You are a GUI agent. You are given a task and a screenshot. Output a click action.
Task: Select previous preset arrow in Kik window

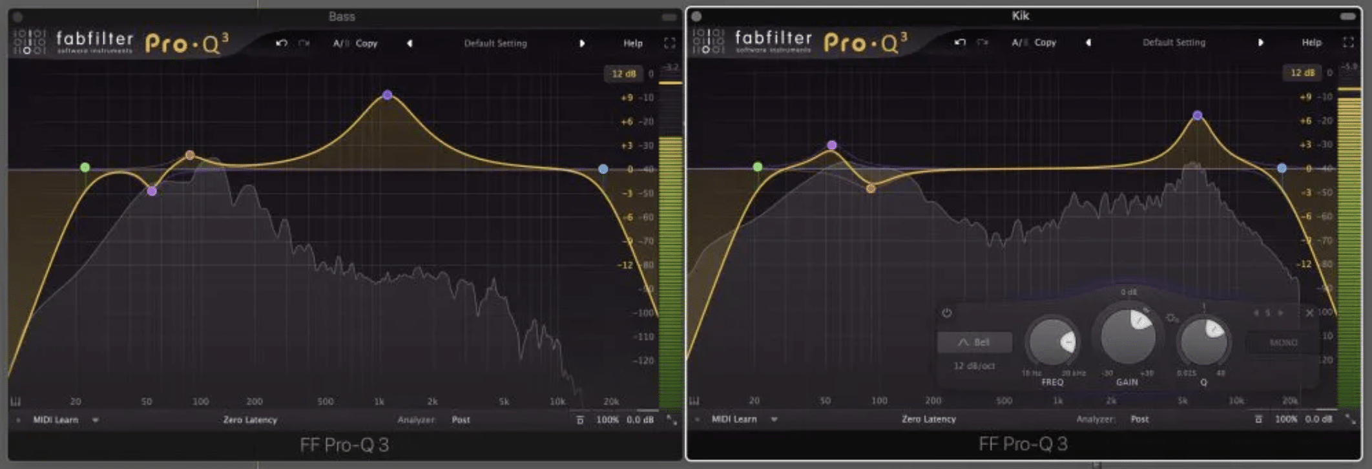(x=1088, y=42)
